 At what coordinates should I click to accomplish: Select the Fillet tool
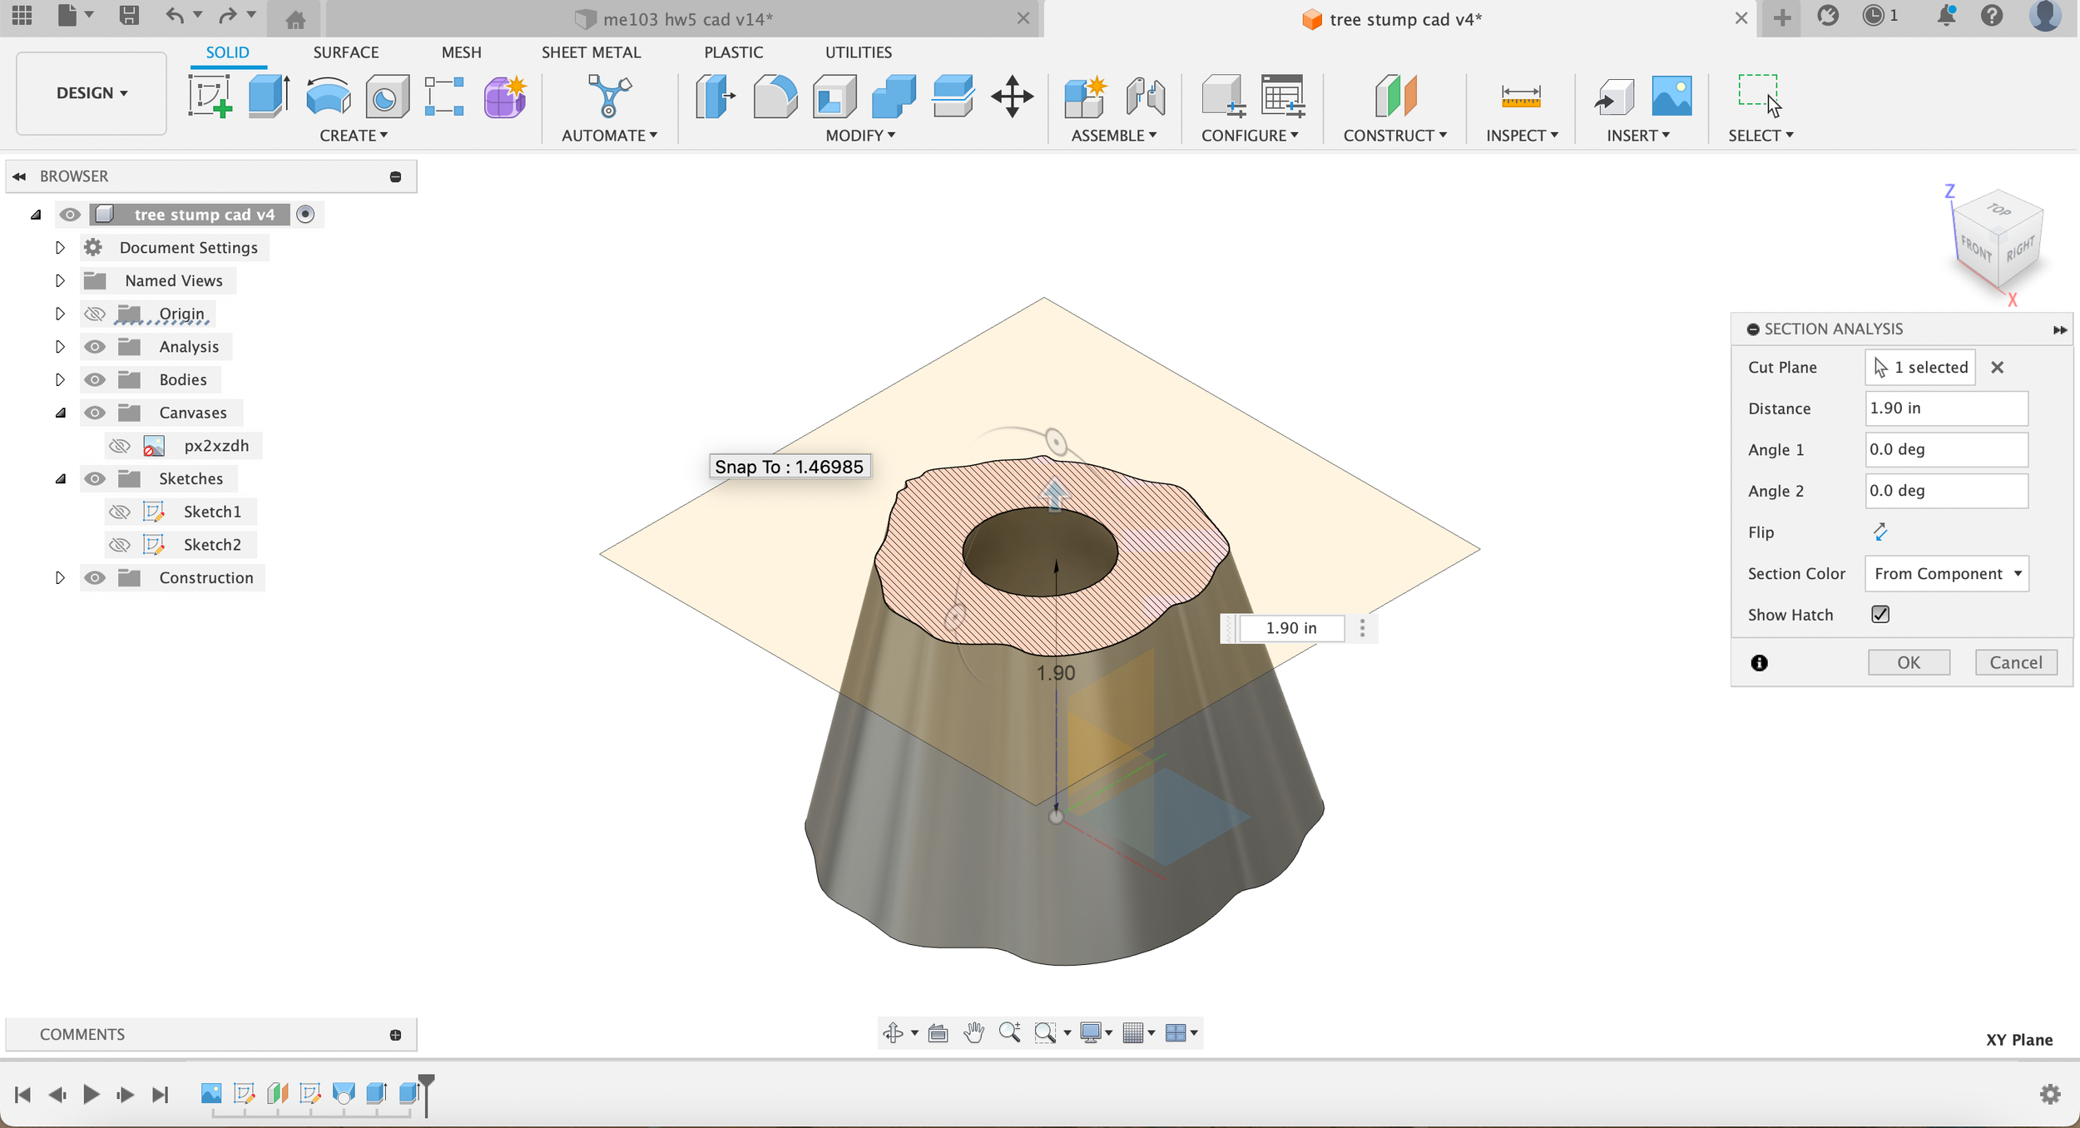775,96
